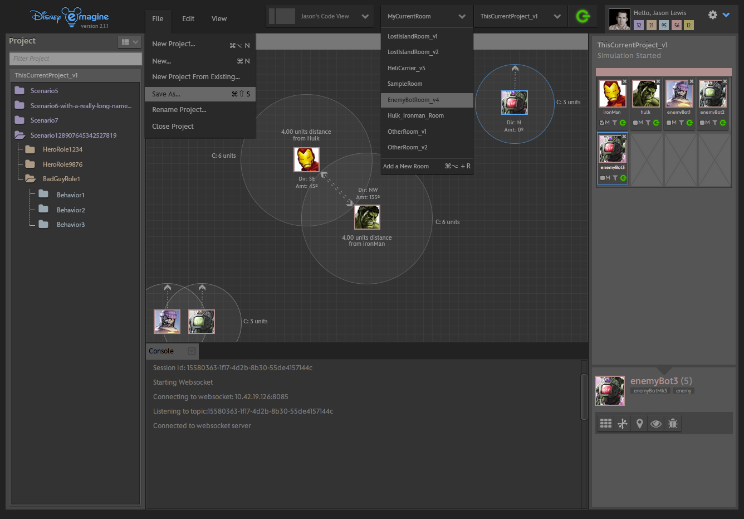Image resolution: width=744 pixels, height=519 pixels.
Task: Click the green reload button in top bar
Action: [x=583, y=16]
